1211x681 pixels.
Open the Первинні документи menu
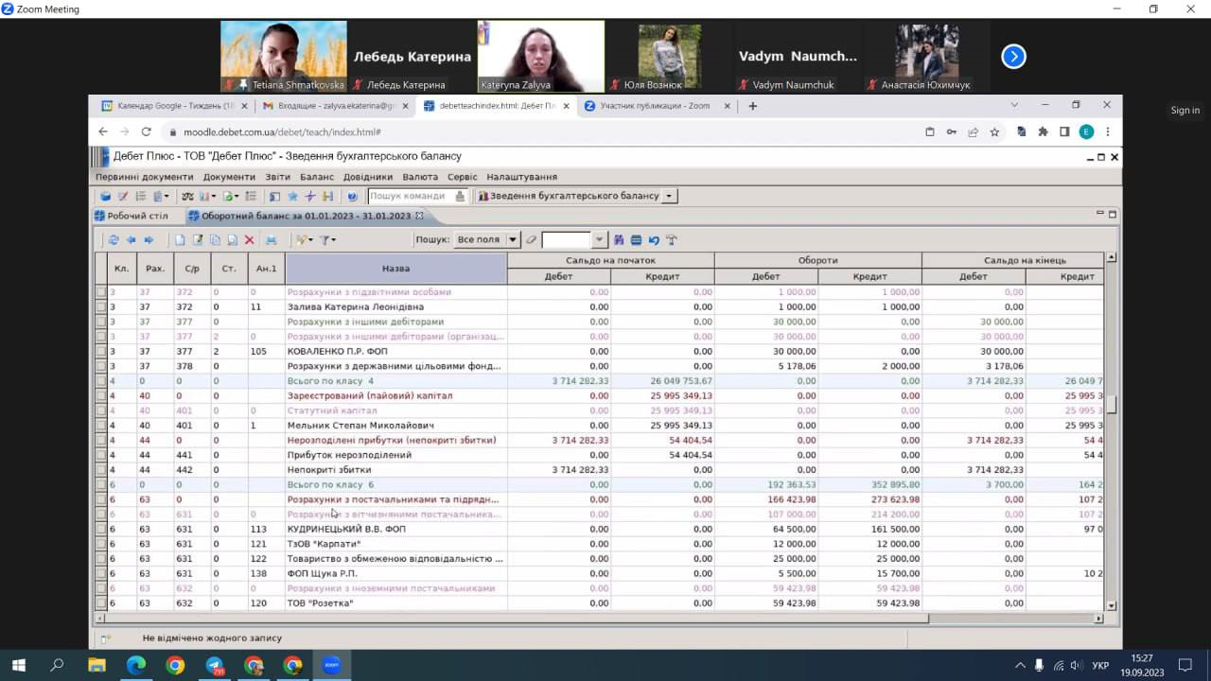tap(144, 177)
